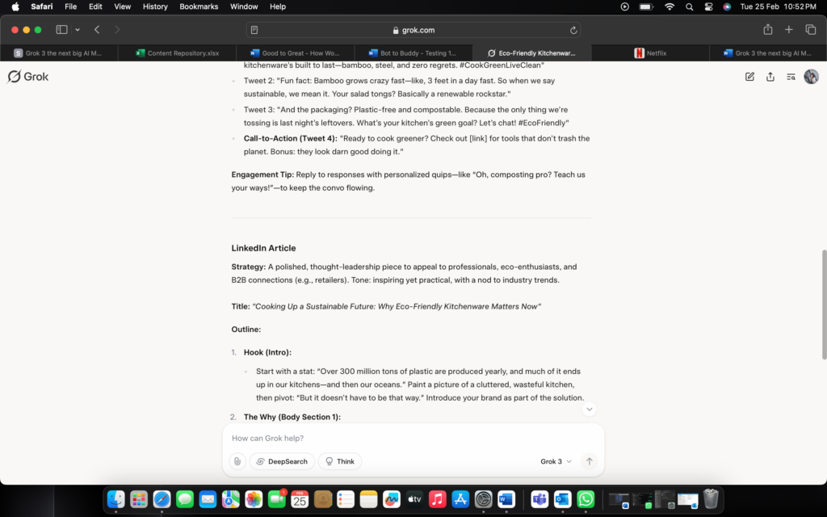Go back using the Safari back arrow
The width and height of the screenshot is (827, 517).
point(97,30)
